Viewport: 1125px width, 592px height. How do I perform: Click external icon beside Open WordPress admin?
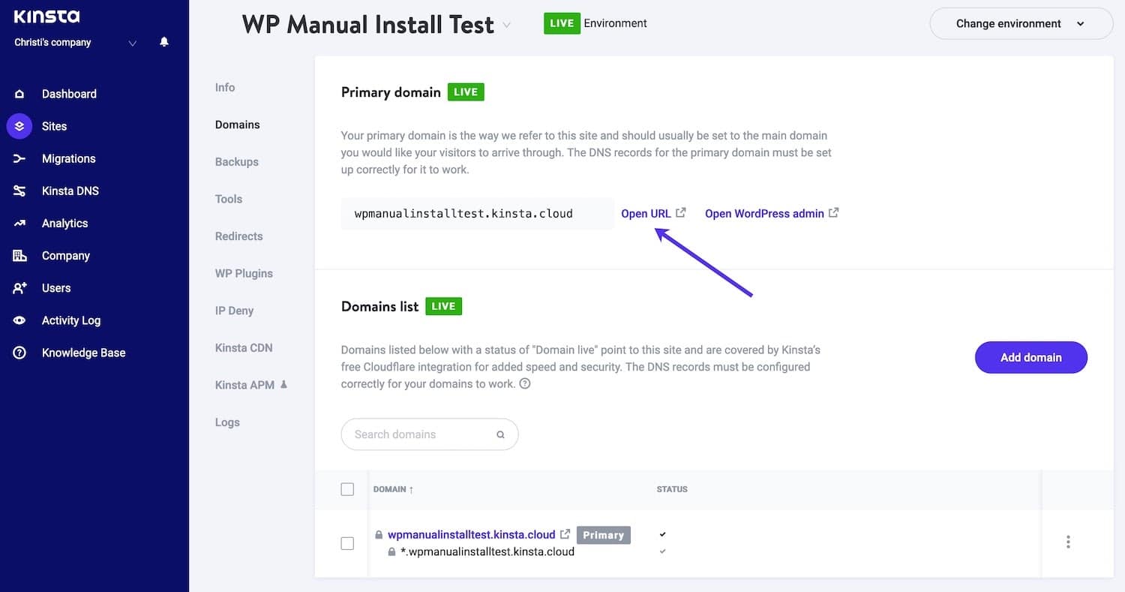click(x=834, y=212)
